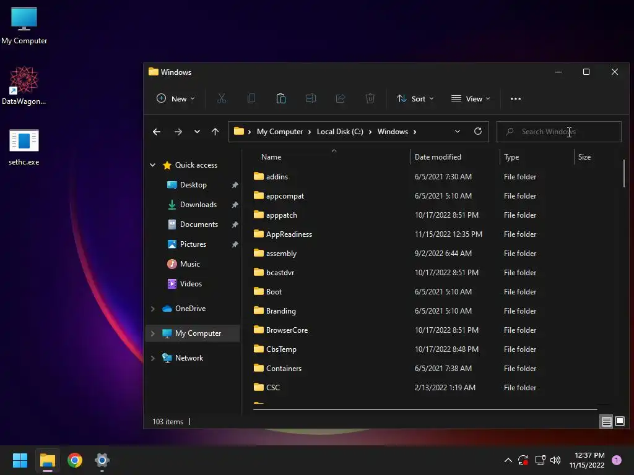Viewport: 634px width, 475px height.
Task: Click Local Disk (C:) breadcrumb
Action: (340, 132)
